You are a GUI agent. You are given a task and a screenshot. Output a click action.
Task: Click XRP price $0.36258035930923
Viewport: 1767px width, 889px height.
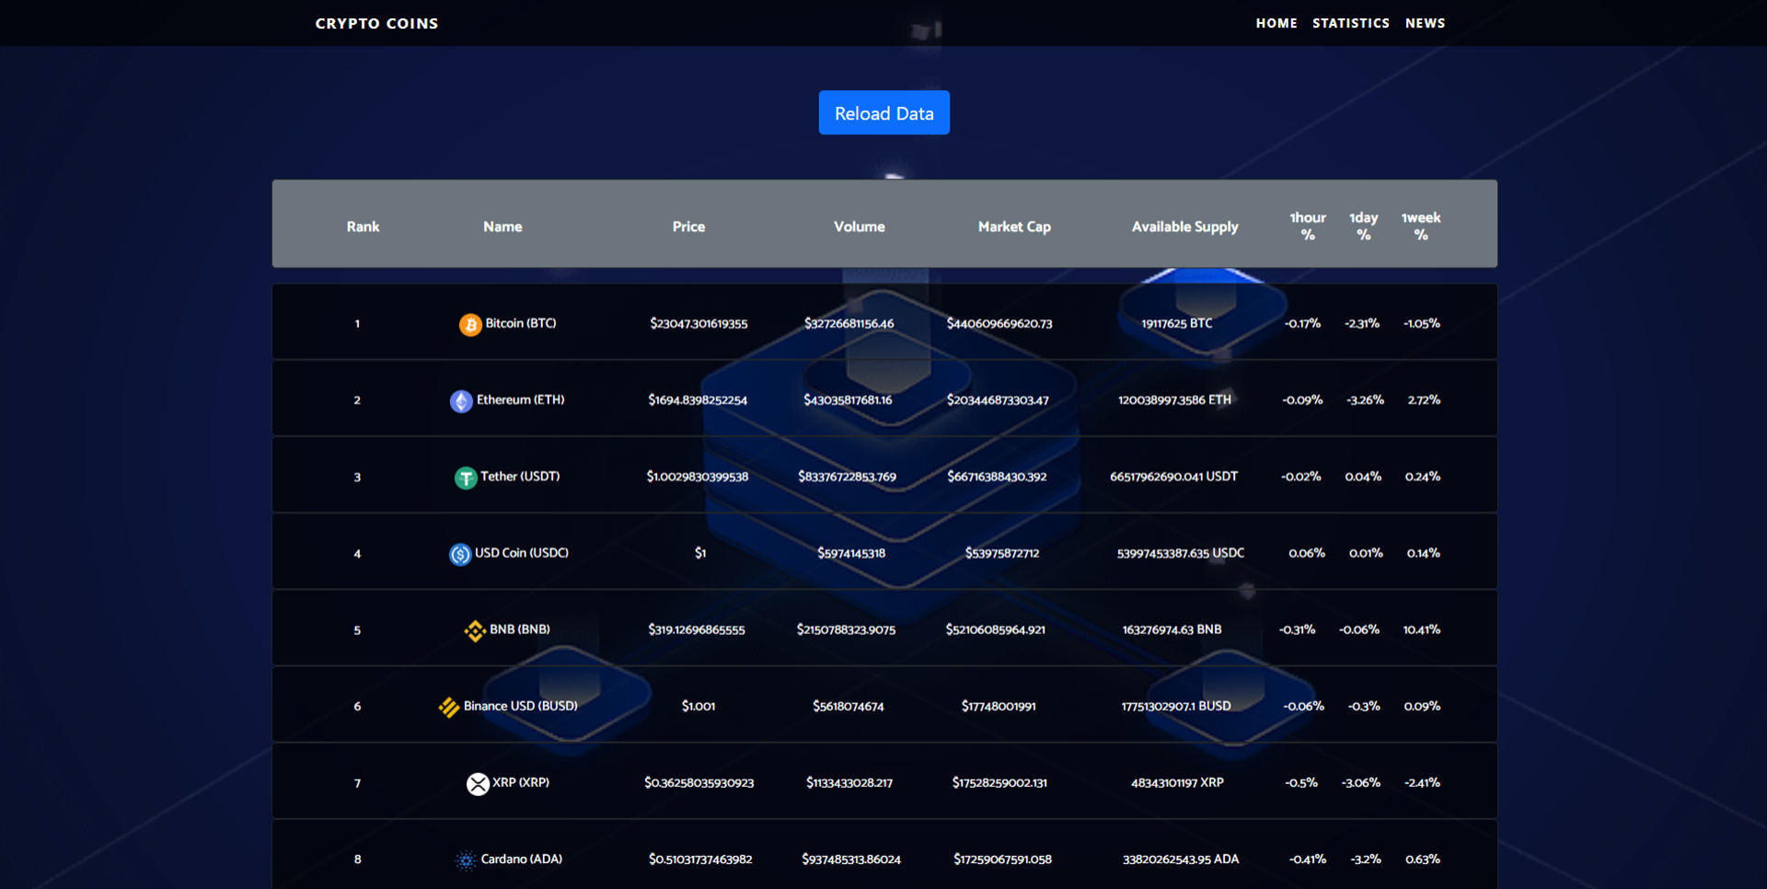coord(699,783)
